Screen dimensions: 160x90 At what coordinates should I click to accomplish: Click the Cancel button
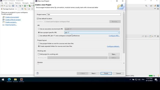point(118,73)
